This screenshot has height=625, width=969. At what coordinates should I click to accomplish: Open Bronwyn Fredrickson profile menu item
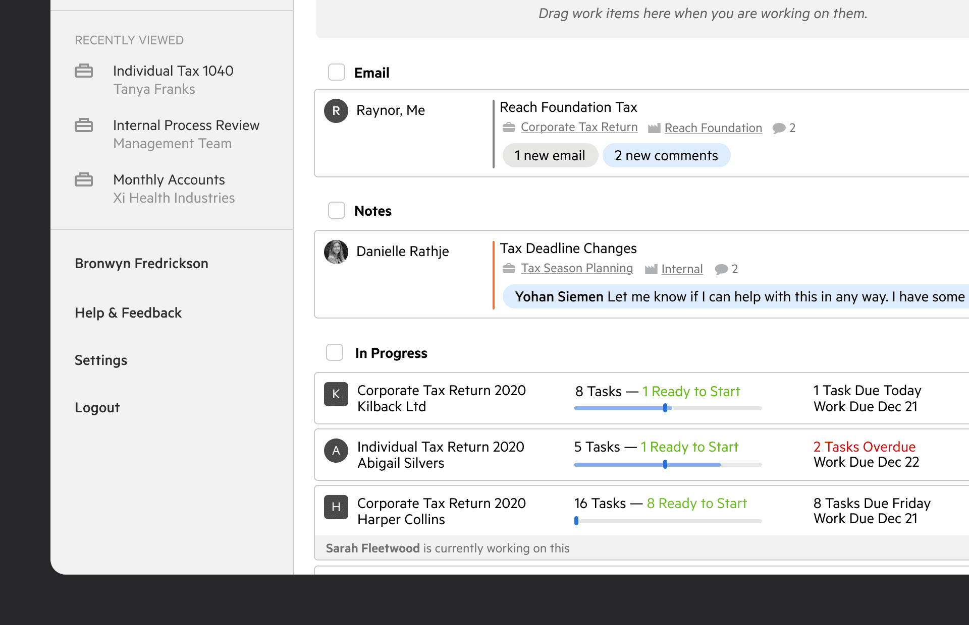point(141,263)
